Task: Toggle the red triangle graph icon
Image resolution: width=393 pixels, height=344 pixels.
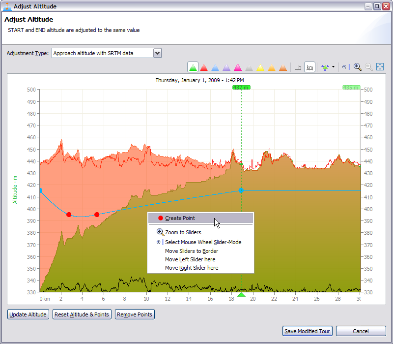Action: (204, 67)
